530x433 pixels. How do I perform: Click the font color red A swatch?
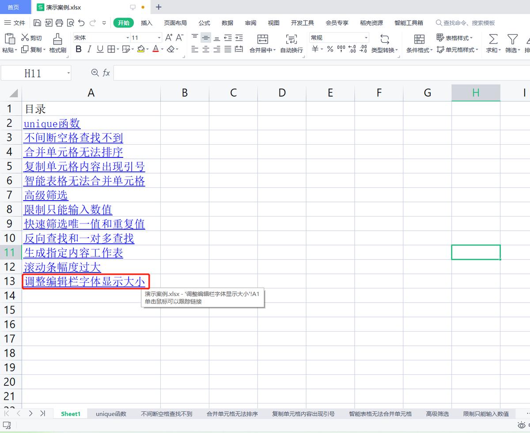coord(155,49)
